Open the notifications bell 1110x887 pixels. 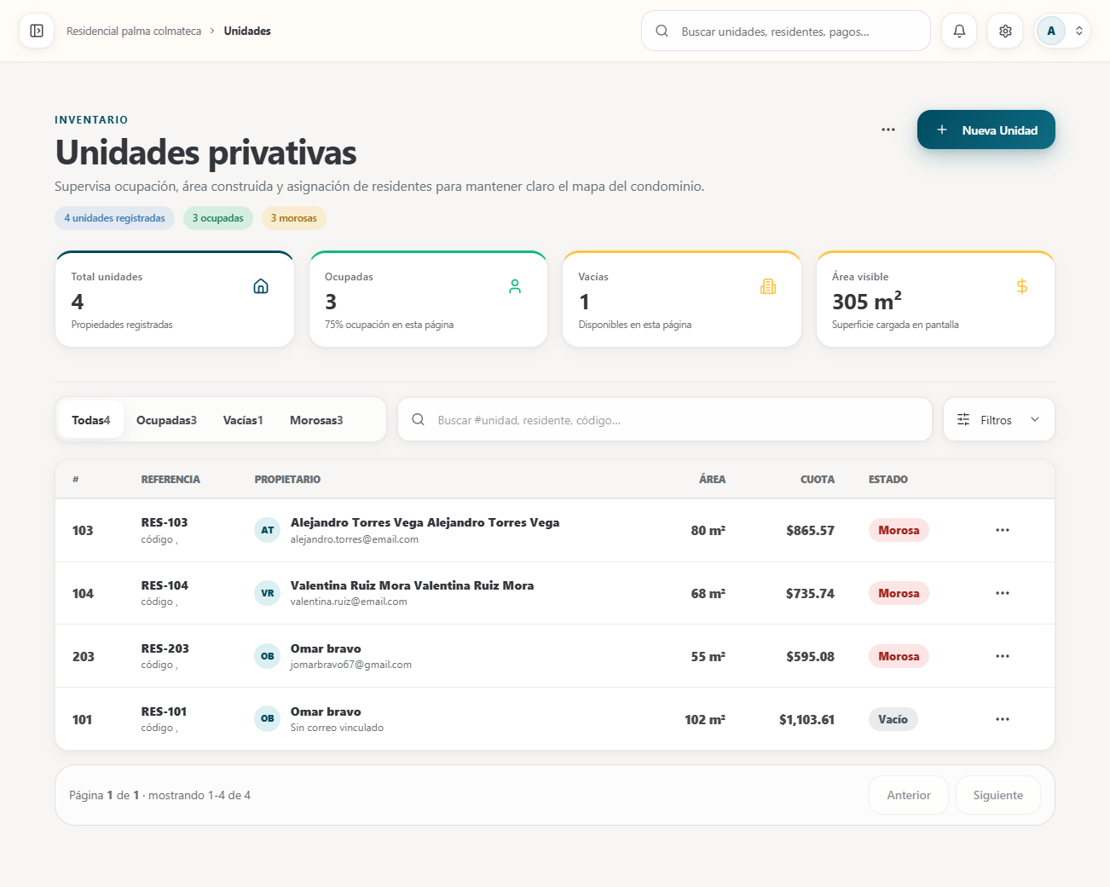pos(959,31)
